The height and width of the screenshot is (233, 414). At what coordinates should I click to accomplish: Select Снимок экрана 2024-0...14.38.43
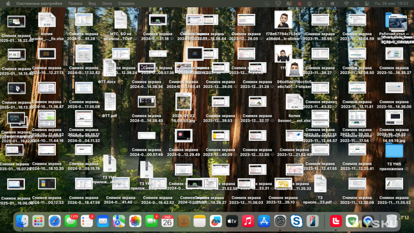pos(146,101)
